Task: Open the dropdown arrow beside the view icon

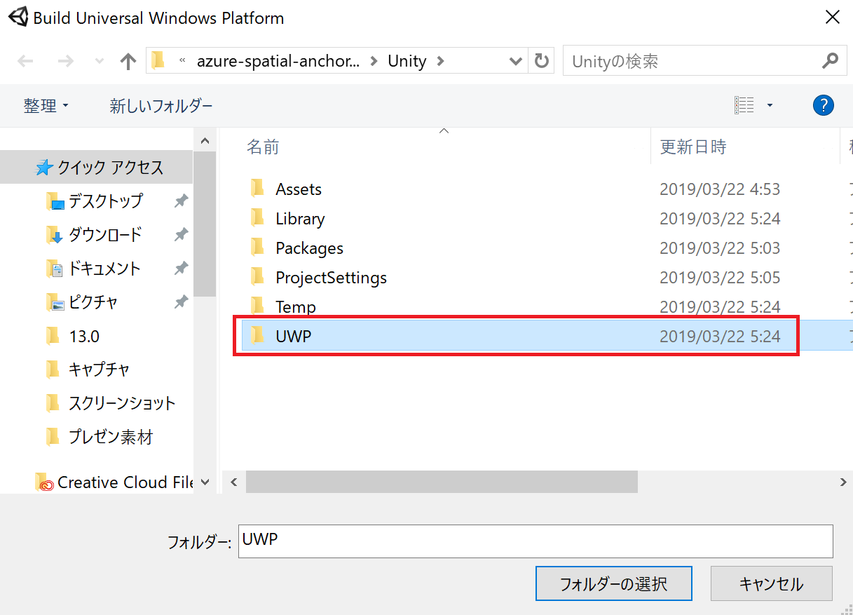Action: [x=769, y=104]
